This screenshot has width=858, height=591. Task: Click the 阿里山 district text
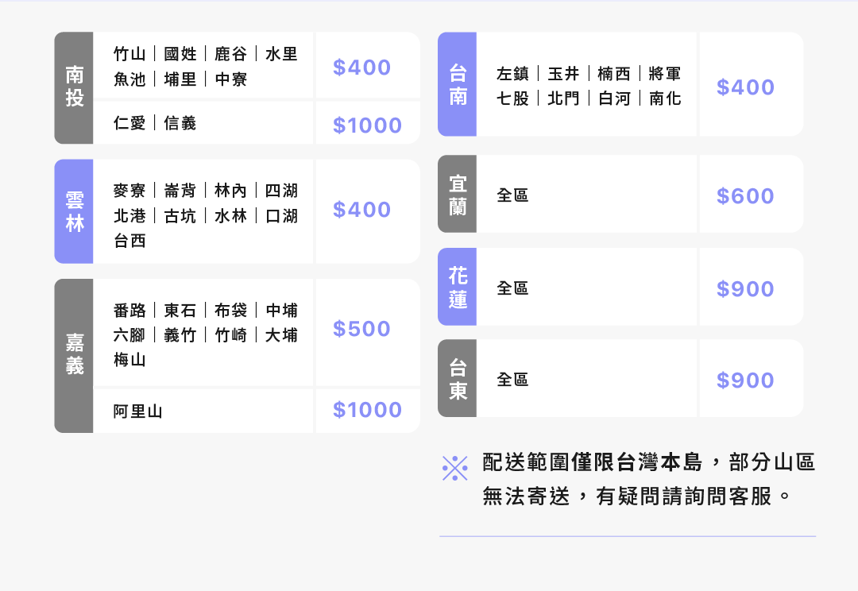click(137, 411)
